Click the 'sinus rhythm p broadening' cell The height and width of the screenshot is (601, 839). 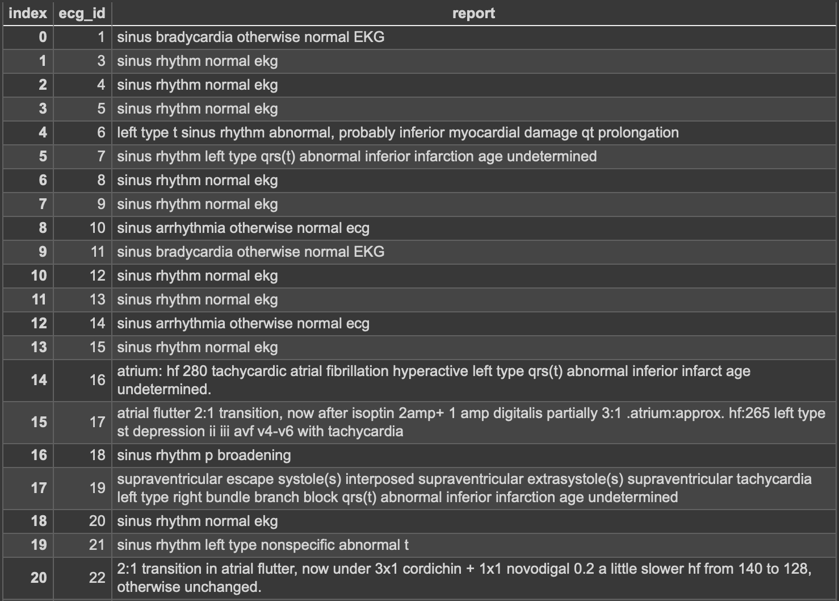coord(204,455)
